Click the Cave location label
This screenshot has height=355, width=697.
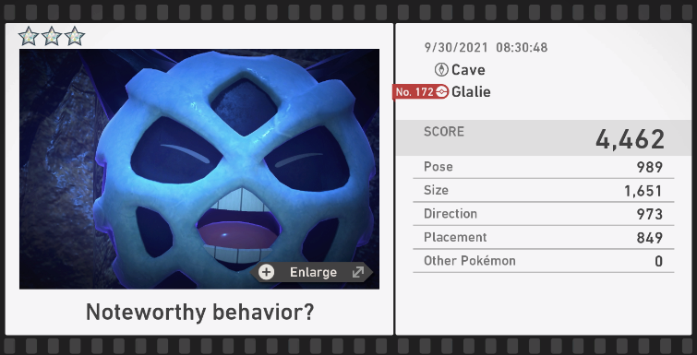pos(468,70)
